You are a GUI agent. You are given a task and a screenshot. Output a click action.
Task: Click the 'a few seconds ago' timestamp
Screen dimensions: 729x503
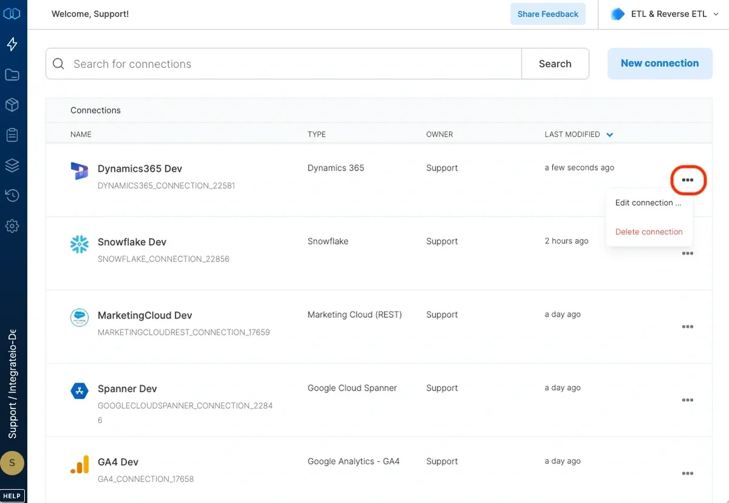coord(580,167)
